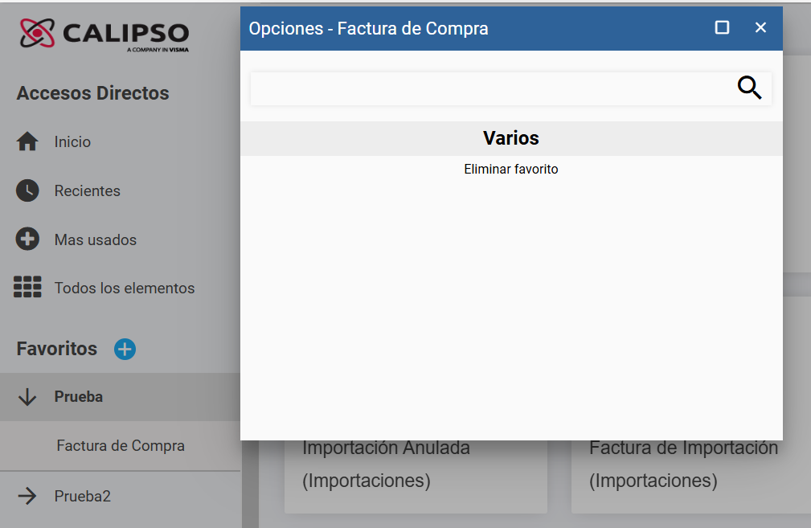Show Mas usados items

click(x=96, y=240)
